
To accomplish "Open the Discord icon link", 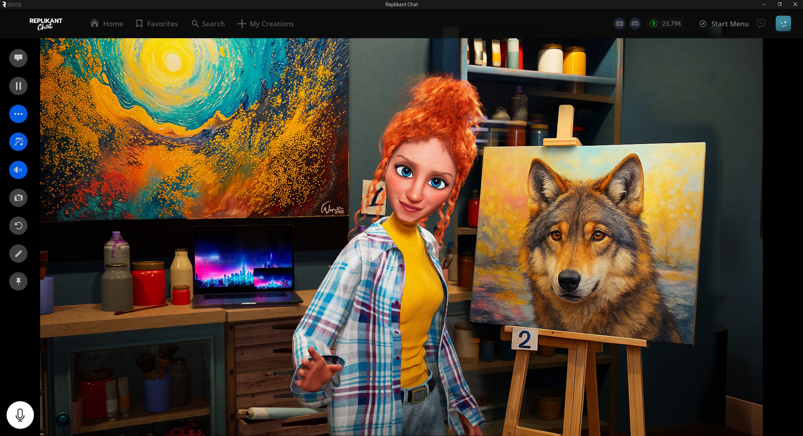I will 635,23.
